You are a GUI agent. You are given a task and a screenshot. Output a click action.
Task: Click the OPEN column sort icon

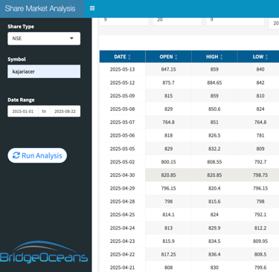click(x=176, y=57)
